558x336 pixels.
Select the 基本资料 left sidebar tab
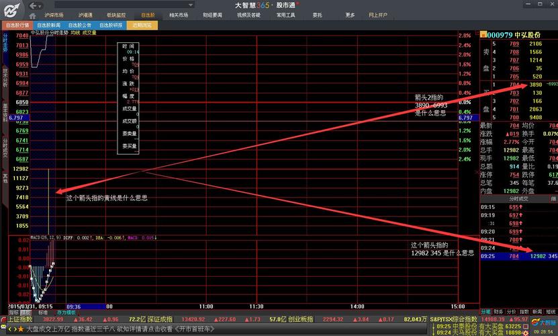coord(5,113)
